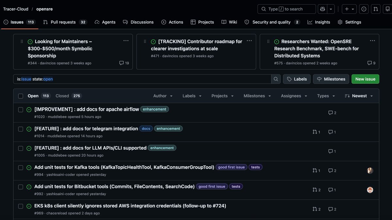Click tests label on Bitbucket tools issue
The height and width of the screenshot is (220, 392).
[x=236, y=186]
